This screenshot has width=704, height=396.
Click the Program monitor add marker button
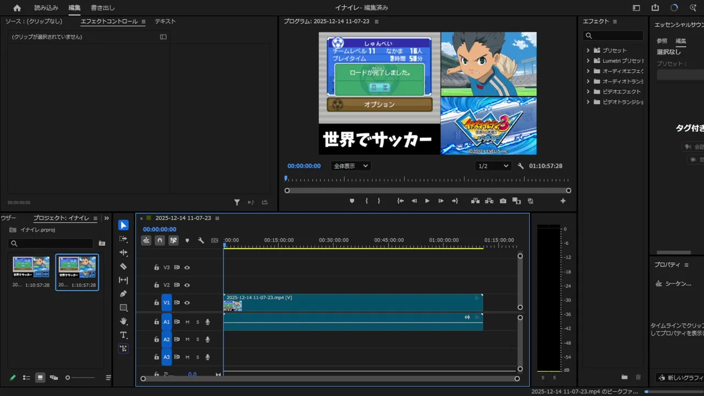click(352, 201)
